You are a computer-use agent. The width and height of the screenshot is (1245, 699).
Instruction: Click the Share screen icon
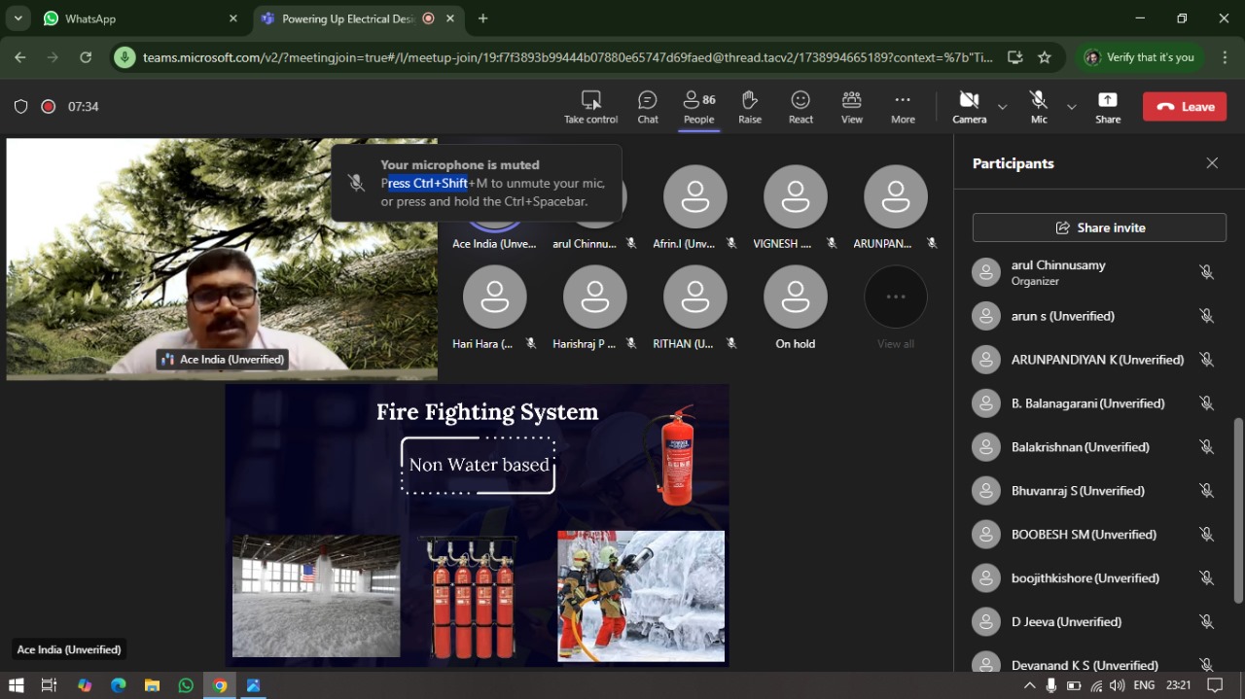1107,106
